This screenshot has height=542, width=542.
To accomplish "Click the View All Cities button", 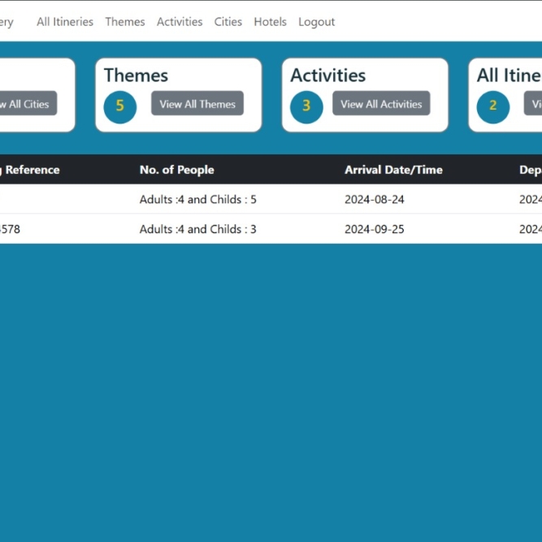I will tap(26, 104).
